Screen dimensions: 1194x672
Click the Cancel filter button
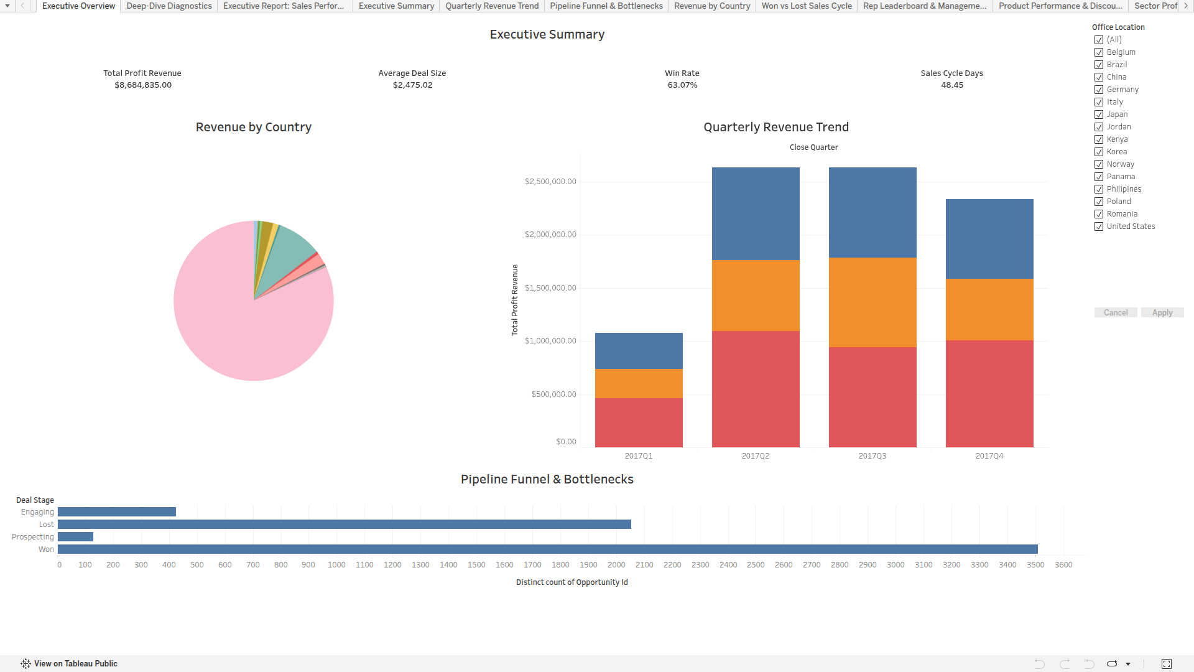point(1116,312)
